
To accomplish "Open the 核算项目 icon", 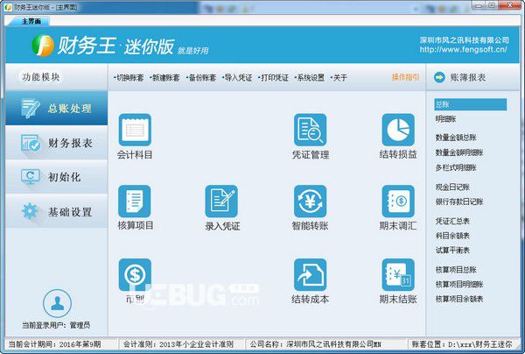I will pyautogui.click(x=135, y=202).
